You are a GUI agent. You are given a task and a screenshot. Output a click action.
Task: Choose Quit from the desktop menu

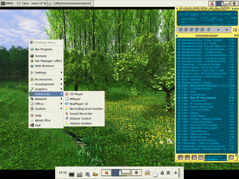[x=46, y=125]
